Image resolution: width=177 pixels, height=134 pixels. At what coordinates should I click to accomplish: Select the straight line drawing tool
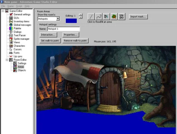tap(91, 17)
